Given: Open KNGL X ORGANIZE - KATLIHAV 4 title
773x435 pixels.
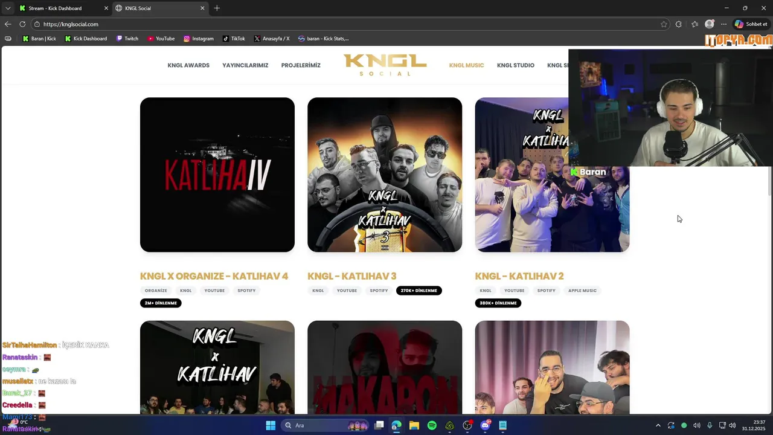Looking at the screenshot, I should [x=214, y=276].
